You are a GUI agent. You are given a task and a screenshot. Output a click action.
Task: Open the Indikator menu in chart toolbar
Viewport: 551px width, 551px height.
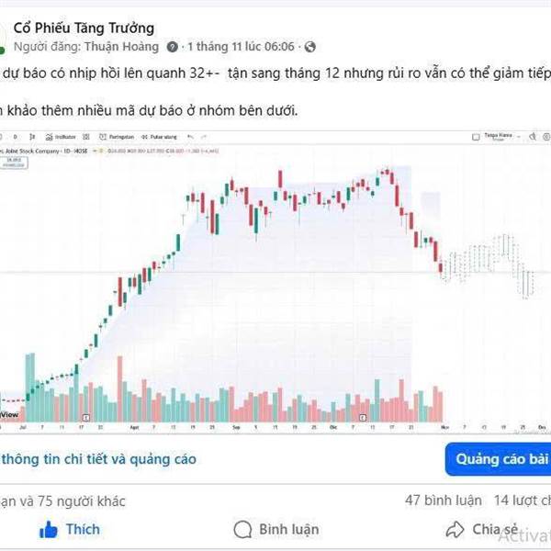point(61,137)
